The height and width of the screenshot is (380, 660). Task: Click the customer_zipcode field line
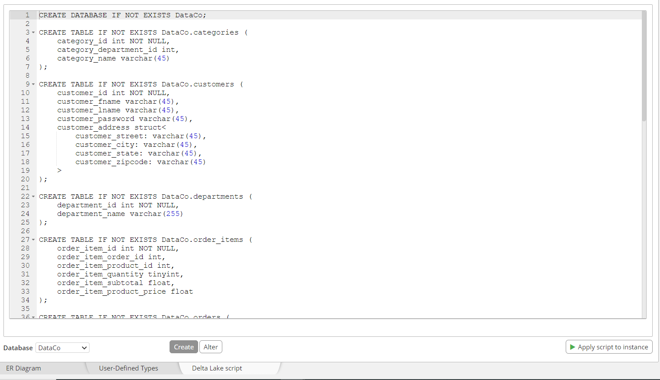click(140, 162)
